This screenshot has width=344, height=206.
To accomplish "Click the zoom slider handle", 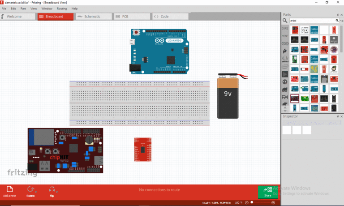I will pos(252,202).
